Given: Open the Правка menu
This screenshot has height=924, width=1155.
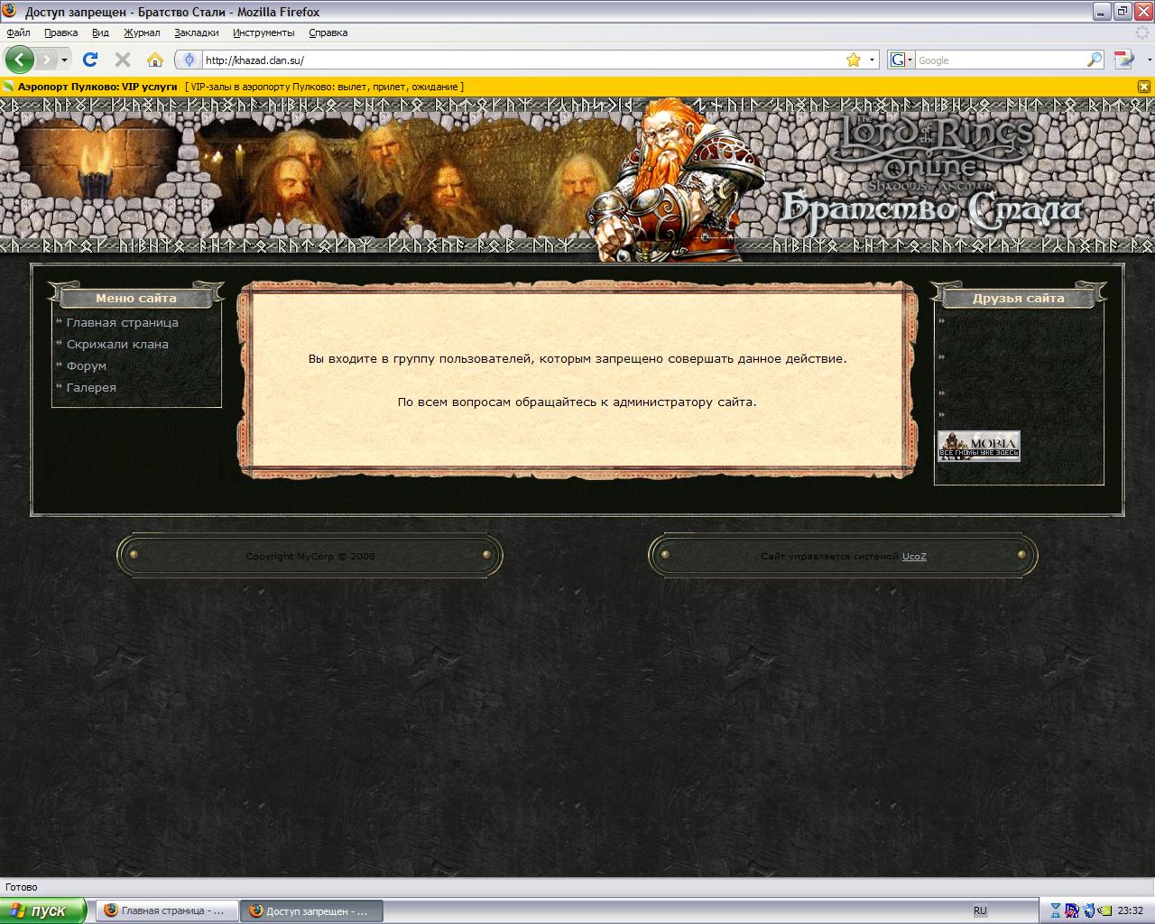Looking at the screenshot, I should 60,32.
